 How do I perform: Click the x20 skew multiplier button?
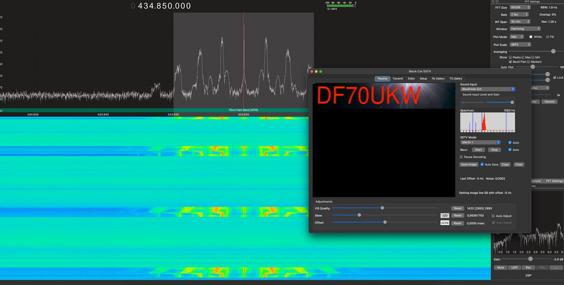coord(445,216)
